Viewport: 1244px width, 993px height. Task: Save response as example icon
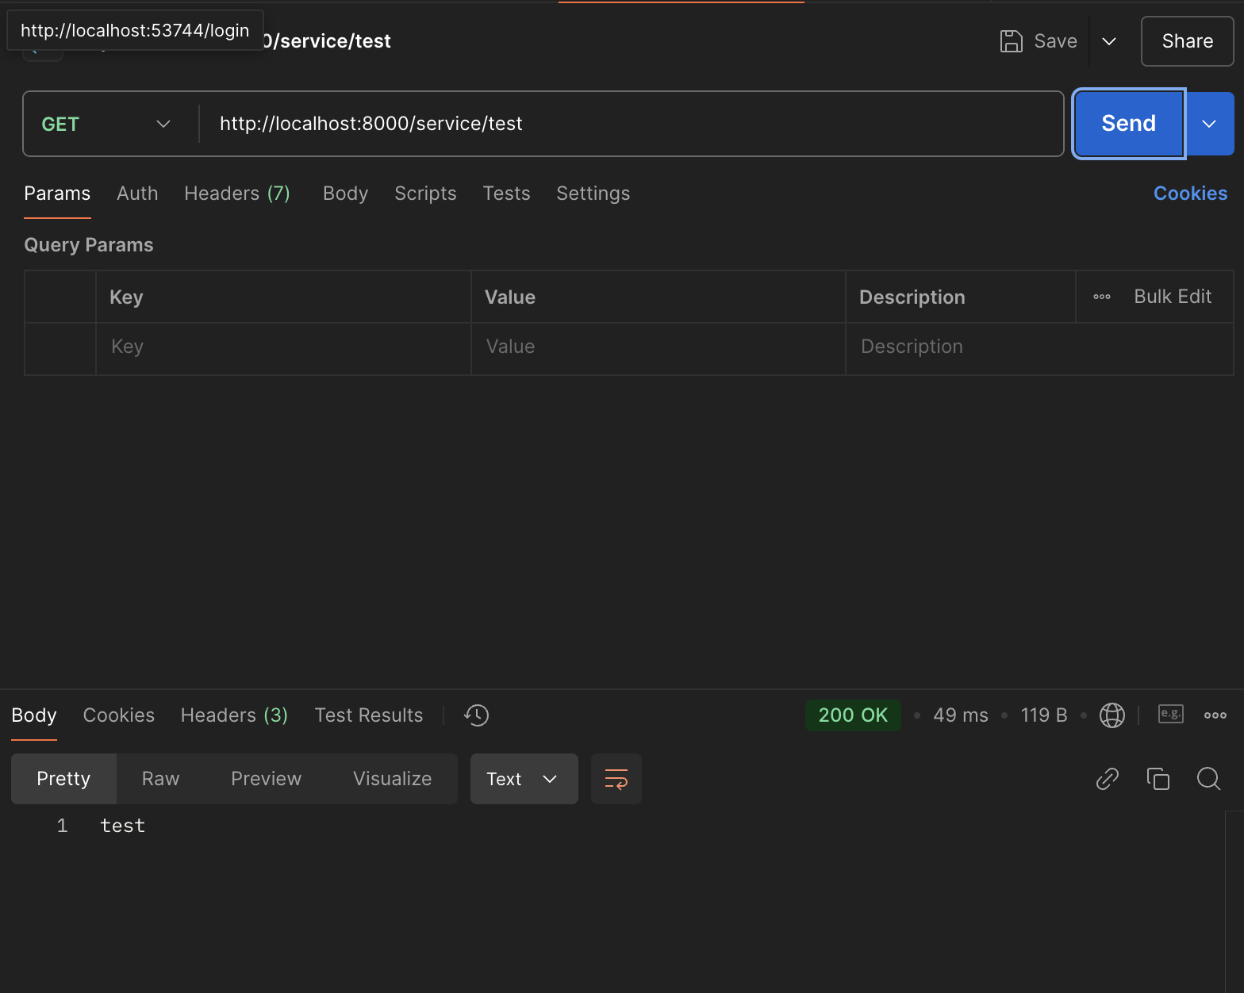point(1170,714)
